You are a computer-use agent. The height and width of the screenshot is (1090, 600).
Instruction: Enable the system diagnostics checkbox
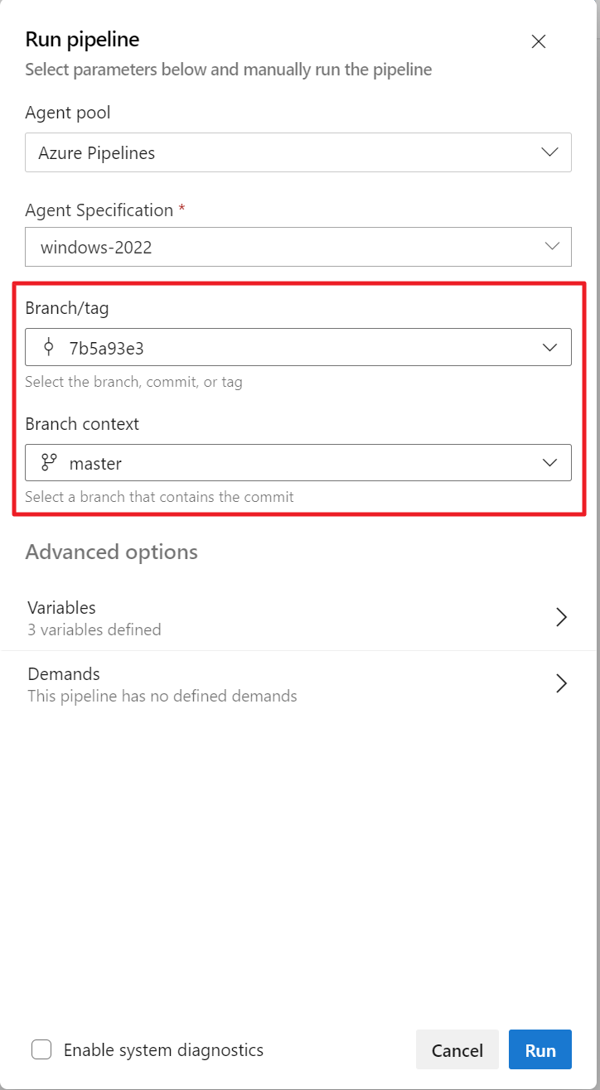41,1049
